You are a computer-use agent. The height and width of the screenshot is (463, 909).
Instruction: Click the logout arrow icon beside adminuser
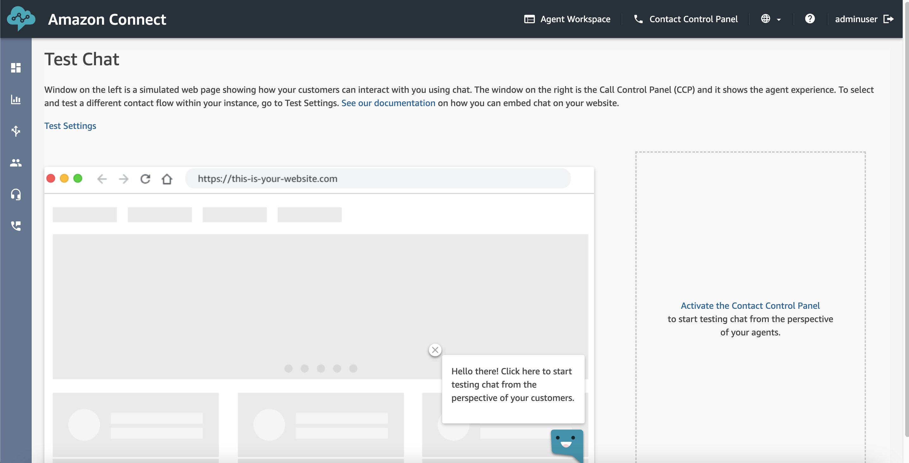pyautogui.click(x=888, y=19)
